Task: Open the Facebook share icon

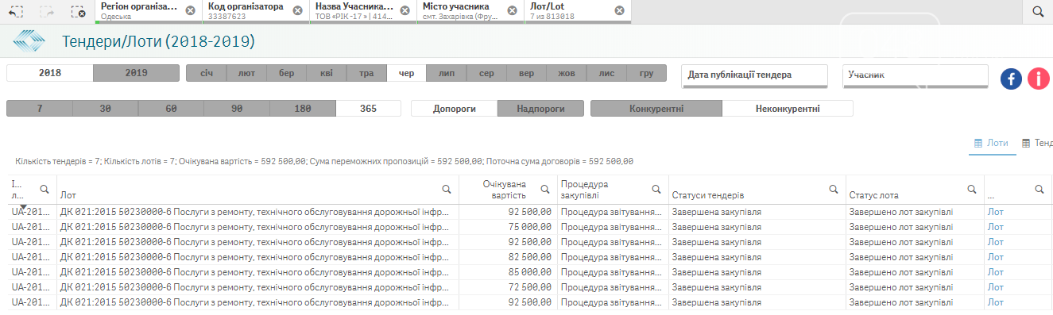Action: (x=1011, y=79)
